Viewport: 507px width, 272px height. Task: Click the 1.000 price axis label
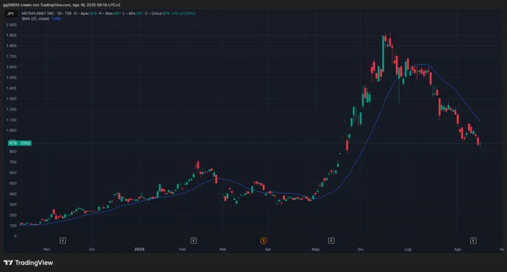click(11, 131)
